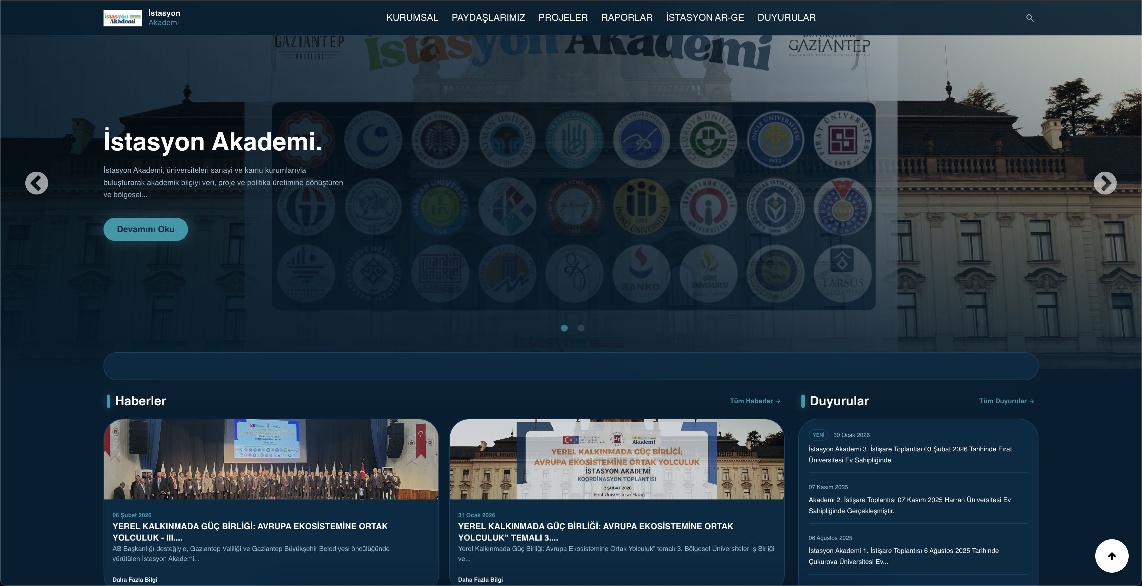Open the PROJELER menu
This screenshot has width=1142, height=586.
563,18
